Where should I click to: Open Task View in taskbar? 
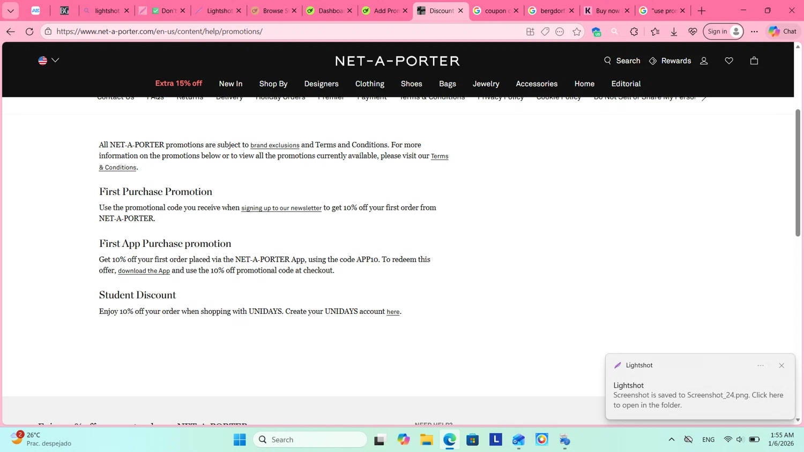pos(379,440)
